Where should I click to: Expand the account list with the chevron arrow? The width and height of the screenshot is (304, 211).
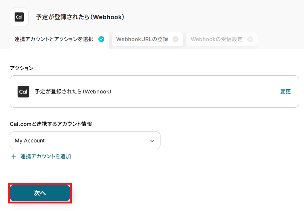152,141
